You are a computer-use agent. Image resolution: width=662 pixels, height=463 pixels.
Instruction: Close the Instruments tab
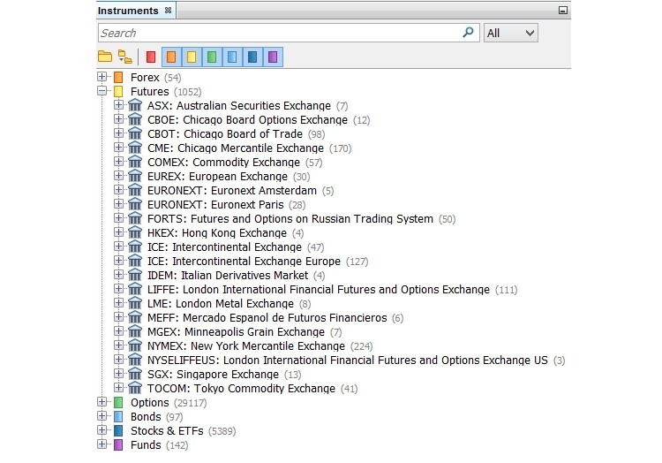click(168, 10)
